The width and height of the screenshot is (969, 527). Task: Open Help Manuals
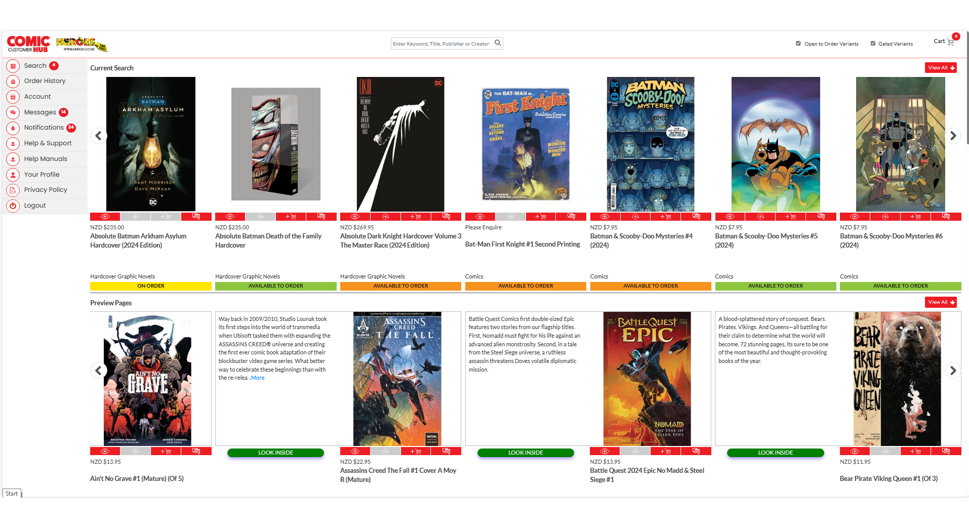(x=45, y=159)
